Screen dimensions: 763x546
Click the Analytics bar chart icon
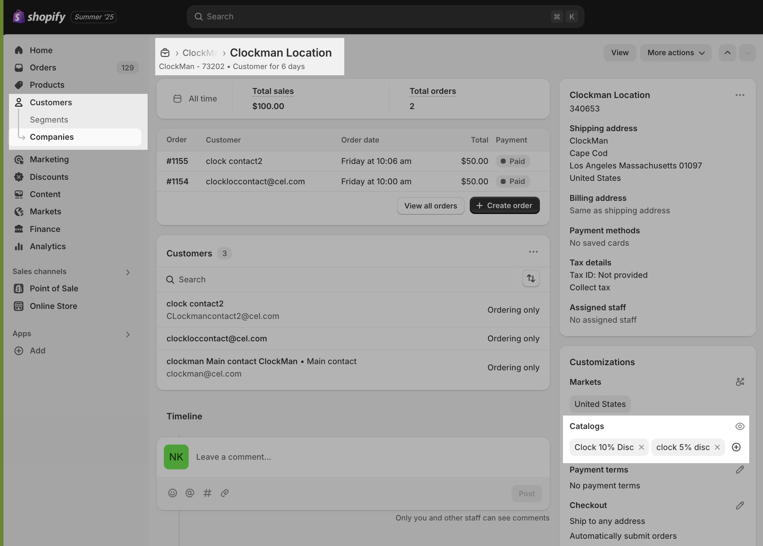tap(19, 246)
